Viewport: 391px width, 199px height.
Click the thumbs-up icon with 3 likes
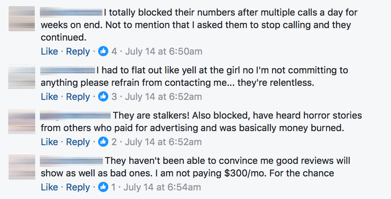point(103,97)
